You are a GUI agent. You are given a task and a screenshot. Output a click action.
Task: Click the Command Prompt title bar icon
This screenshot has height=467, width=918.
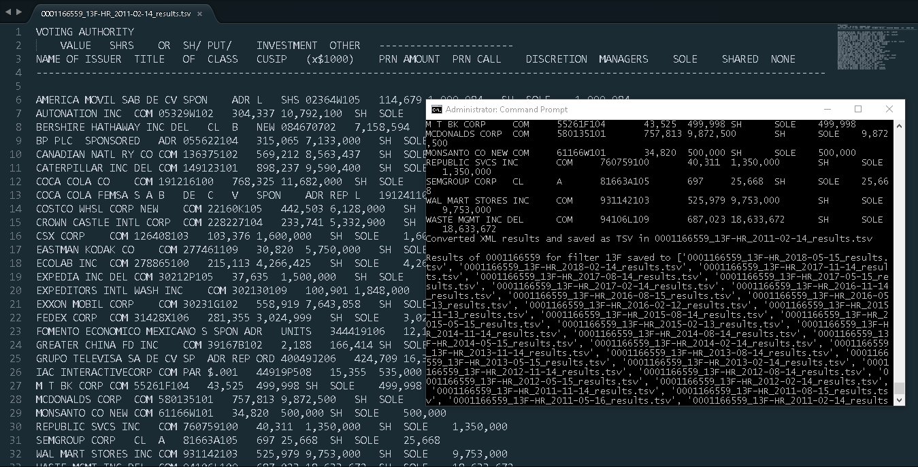tap(437, 110)
